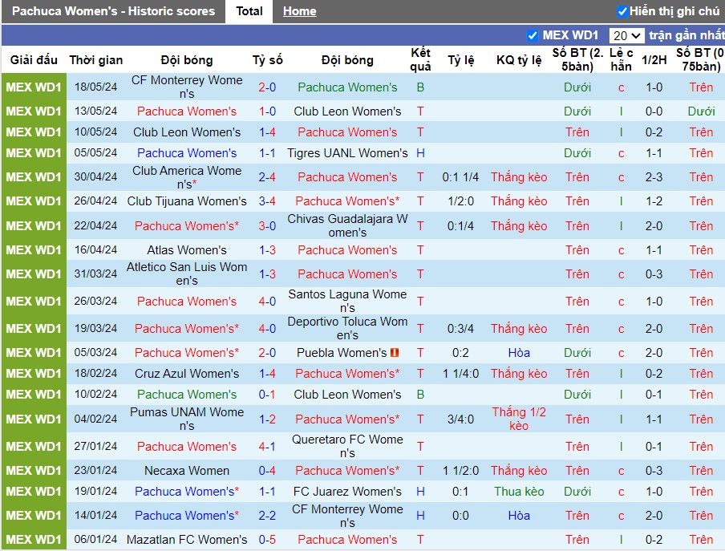Click the Lẻ chẵn column header
Screen dimensions: 725x551
point(621,59)
